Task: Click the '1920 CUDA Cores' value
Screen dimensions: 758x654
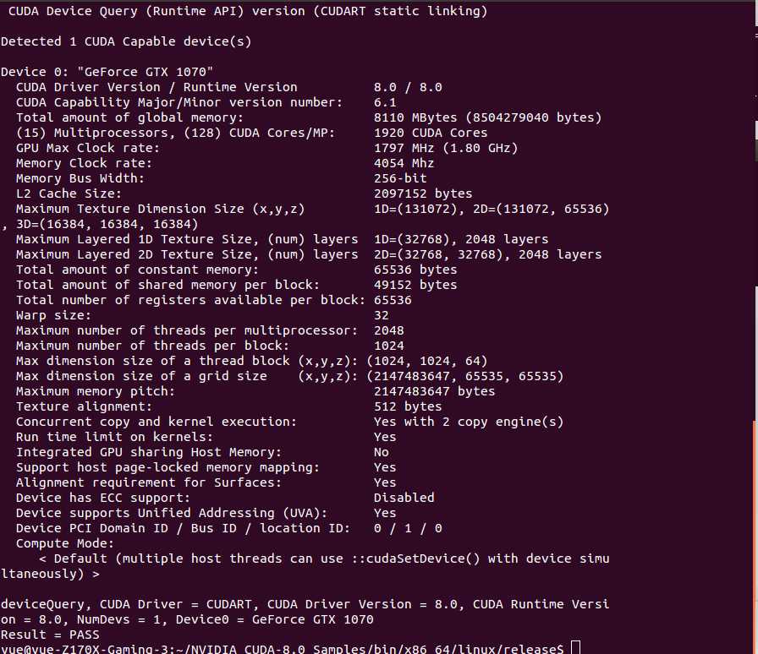Action: pos(431,133)
